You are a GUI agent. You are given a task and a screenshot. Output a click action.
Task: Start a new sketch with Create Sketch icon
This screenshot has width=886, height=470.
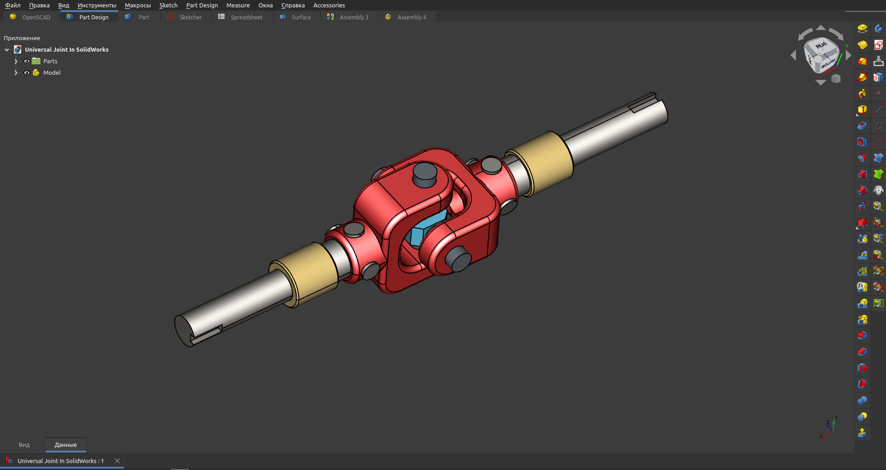point(878,45)
